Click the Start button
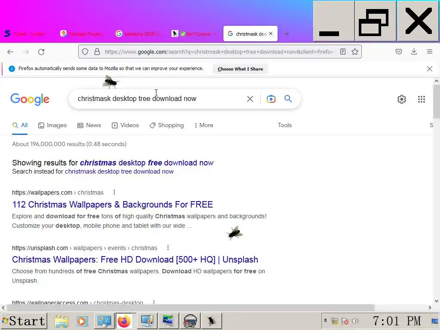 click(x=24, y=321)
